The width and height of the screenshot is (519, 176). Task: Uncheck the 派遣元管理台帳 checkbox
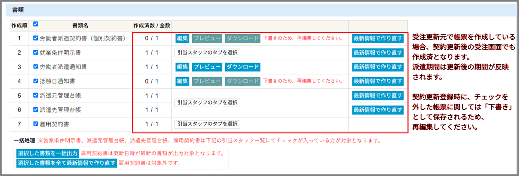(x=36, y=96)
